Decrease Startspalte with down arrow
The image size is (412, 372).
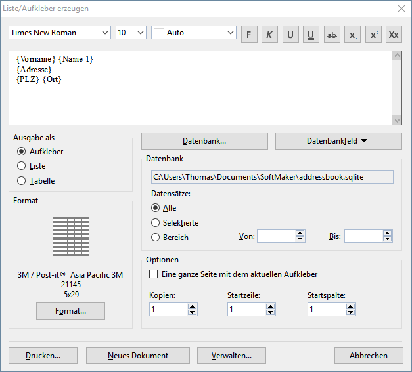350,312
